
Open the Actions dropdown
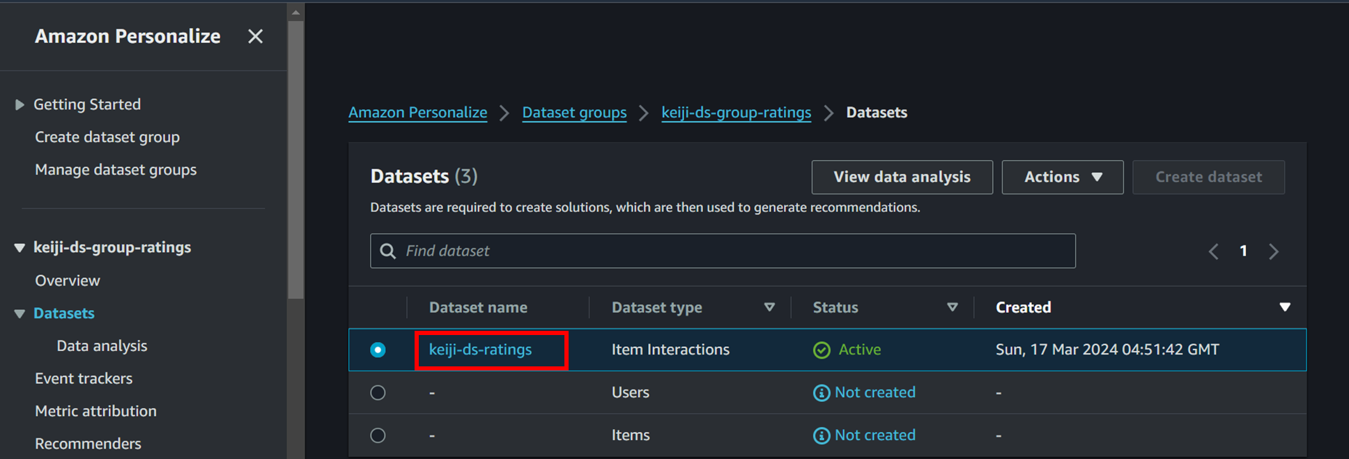click(1062, 177)
